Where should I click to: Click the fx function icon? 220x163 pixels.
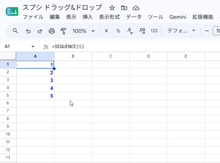(x=46, y=47)
